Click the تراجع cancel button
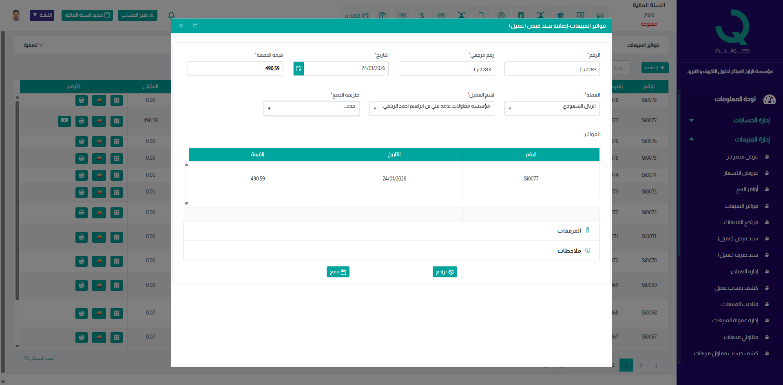The height and width of the screenshot is (385, 783). [445, 272]
